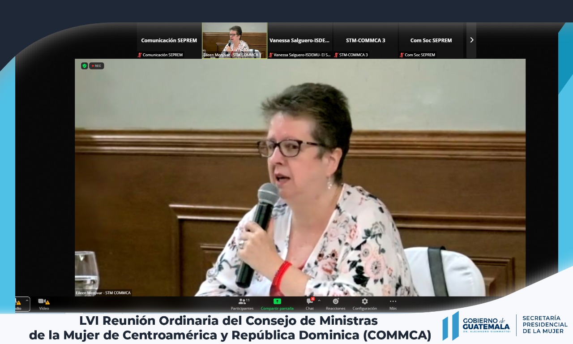
Task: Open the Participantes panel
Action: click(242, 304)
